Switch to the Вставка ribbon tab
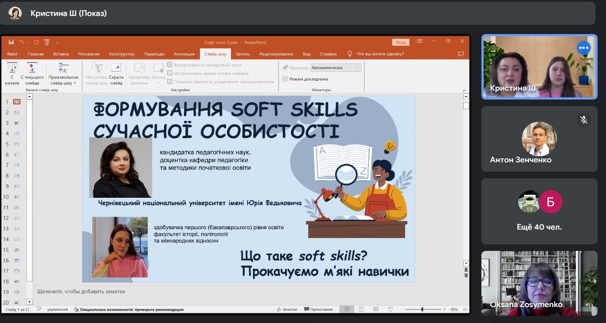Viewport: 606px width, 323px height. tap(61, 54)
